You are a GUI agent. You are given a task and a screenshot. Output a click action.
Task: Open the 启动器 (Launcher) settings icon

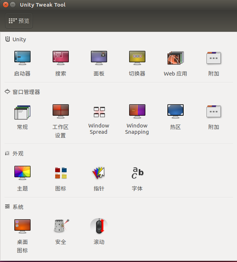coord(22,58)
